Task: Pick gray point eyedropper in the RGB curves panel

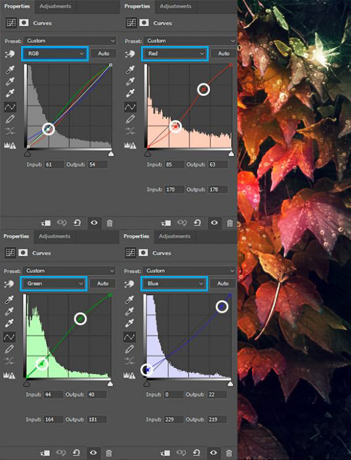Action: tap(10, 81)
